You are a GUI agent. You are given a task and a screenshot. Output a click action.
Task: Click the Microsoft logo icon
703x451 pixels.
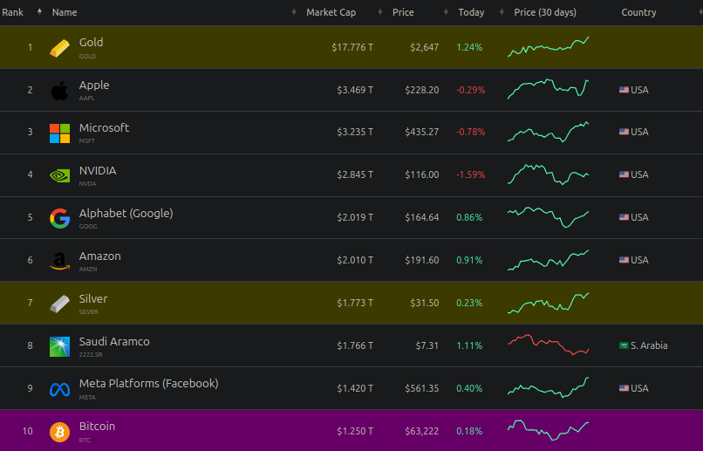[x=59, y=133]
